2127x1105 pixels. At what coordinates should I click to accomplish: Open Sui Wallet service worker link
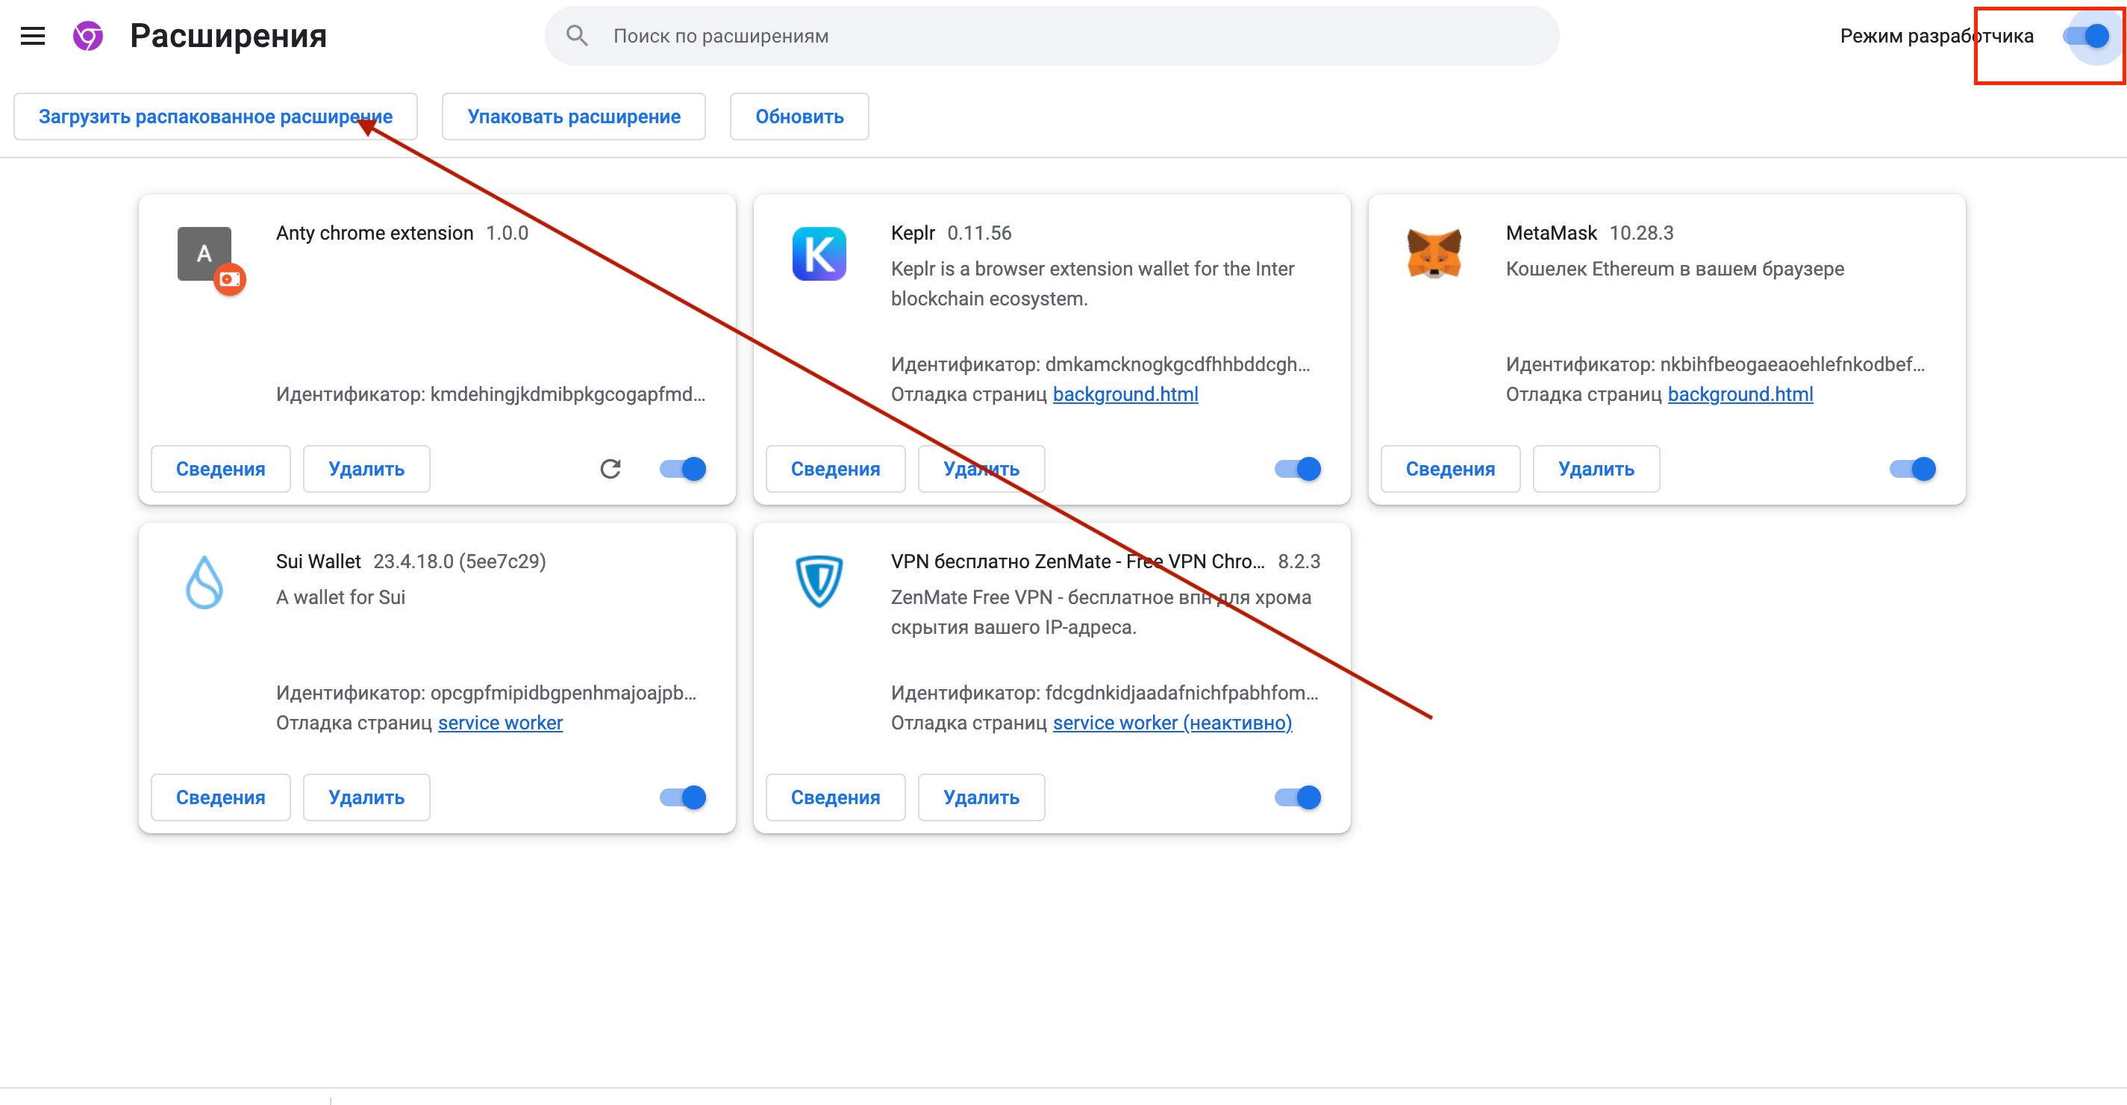500,723
